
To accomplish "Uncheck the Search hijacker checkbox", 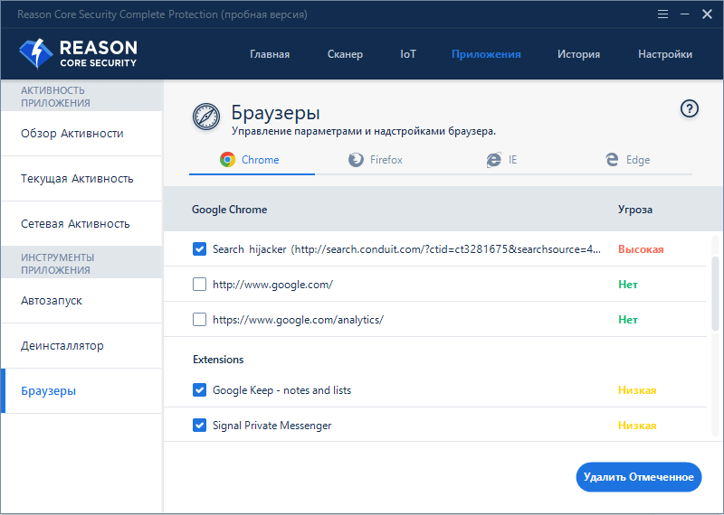I will (x=199, y=249).
